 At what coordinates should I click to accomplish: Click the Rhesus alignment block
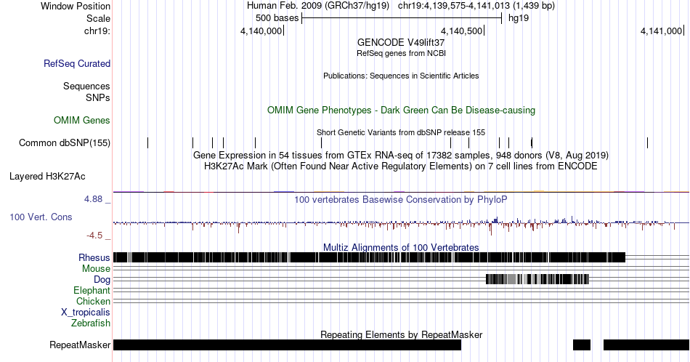point(369,257)
